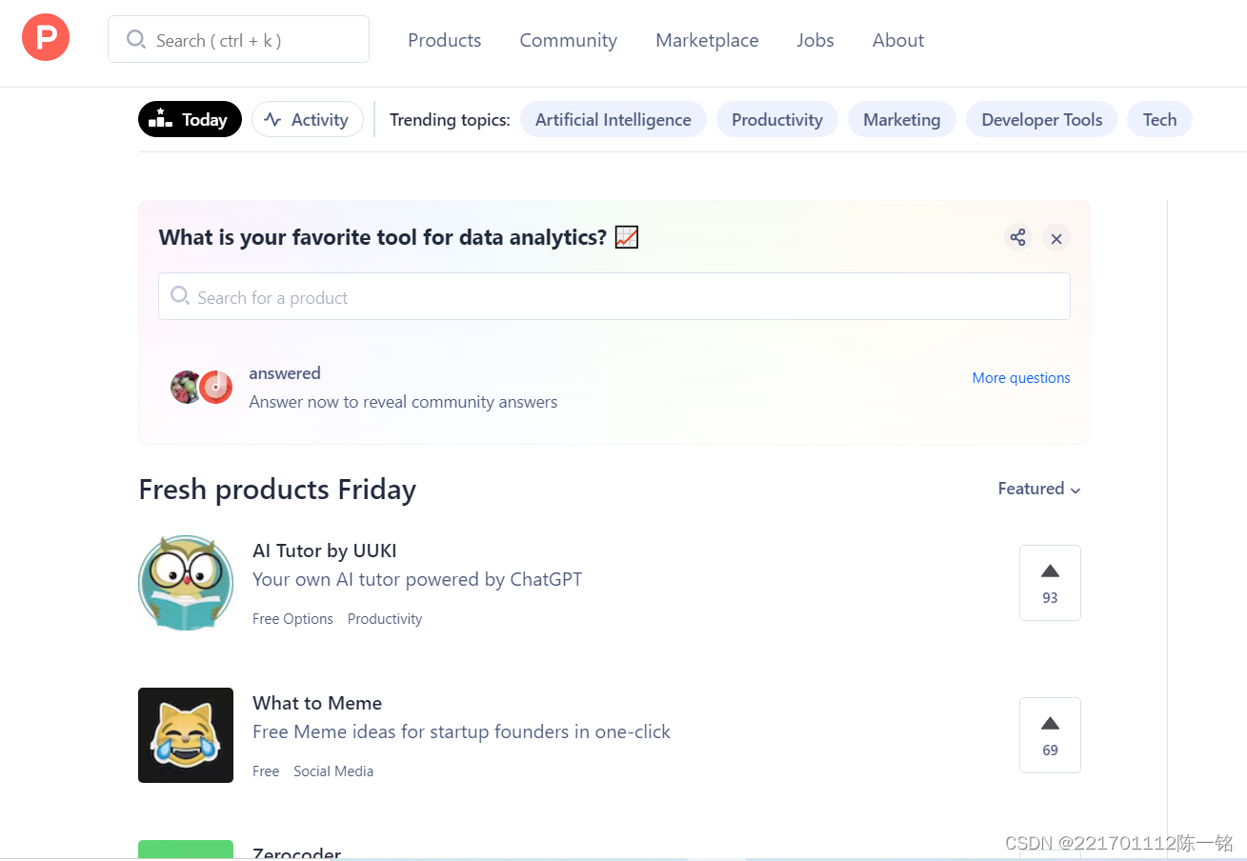Filter by Tech trending topic
This screenshot has height=861, width=1247.
[x=1160, y=119]
